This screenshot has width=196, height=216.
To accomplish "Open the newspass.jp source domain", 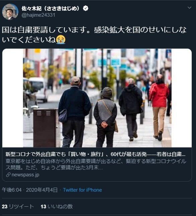I will [x=25, y=175].
